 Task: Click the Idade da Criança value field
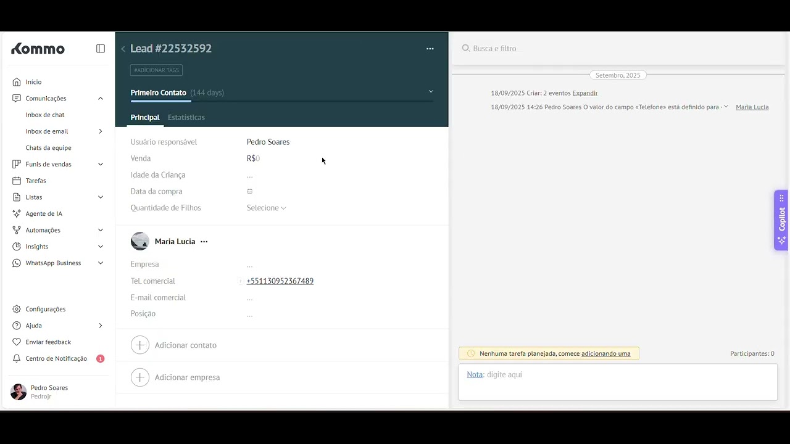coord(249,175)
